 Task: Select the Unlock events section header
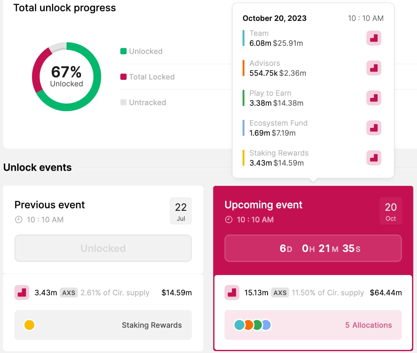coord(37,167)
